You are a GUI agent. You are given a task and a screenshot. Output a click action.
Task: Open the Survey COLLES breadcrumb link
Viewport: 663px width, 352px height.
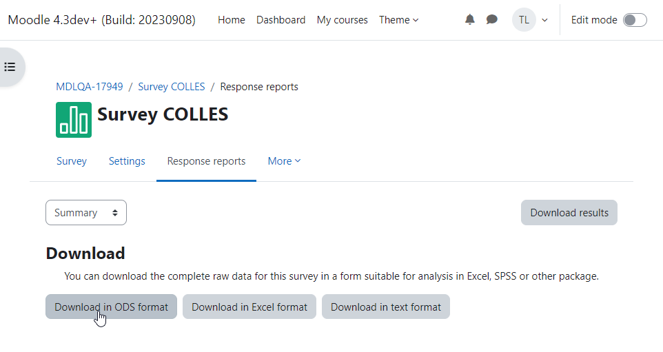tap(171, 87)
